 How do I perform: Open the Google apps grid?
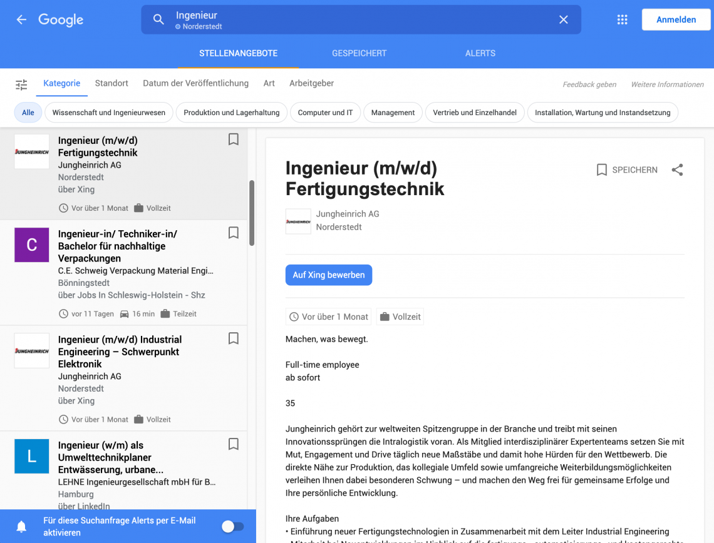(622, 19)
